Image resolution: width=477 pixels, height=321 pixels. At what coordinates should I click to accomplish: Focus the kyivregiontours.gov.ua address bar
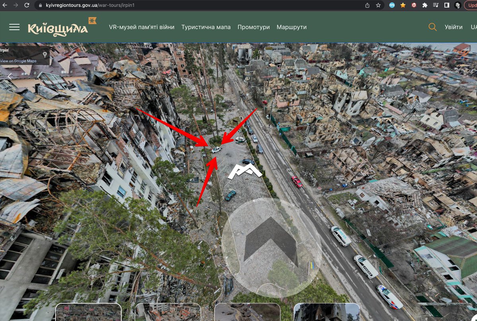coord(199,6)
